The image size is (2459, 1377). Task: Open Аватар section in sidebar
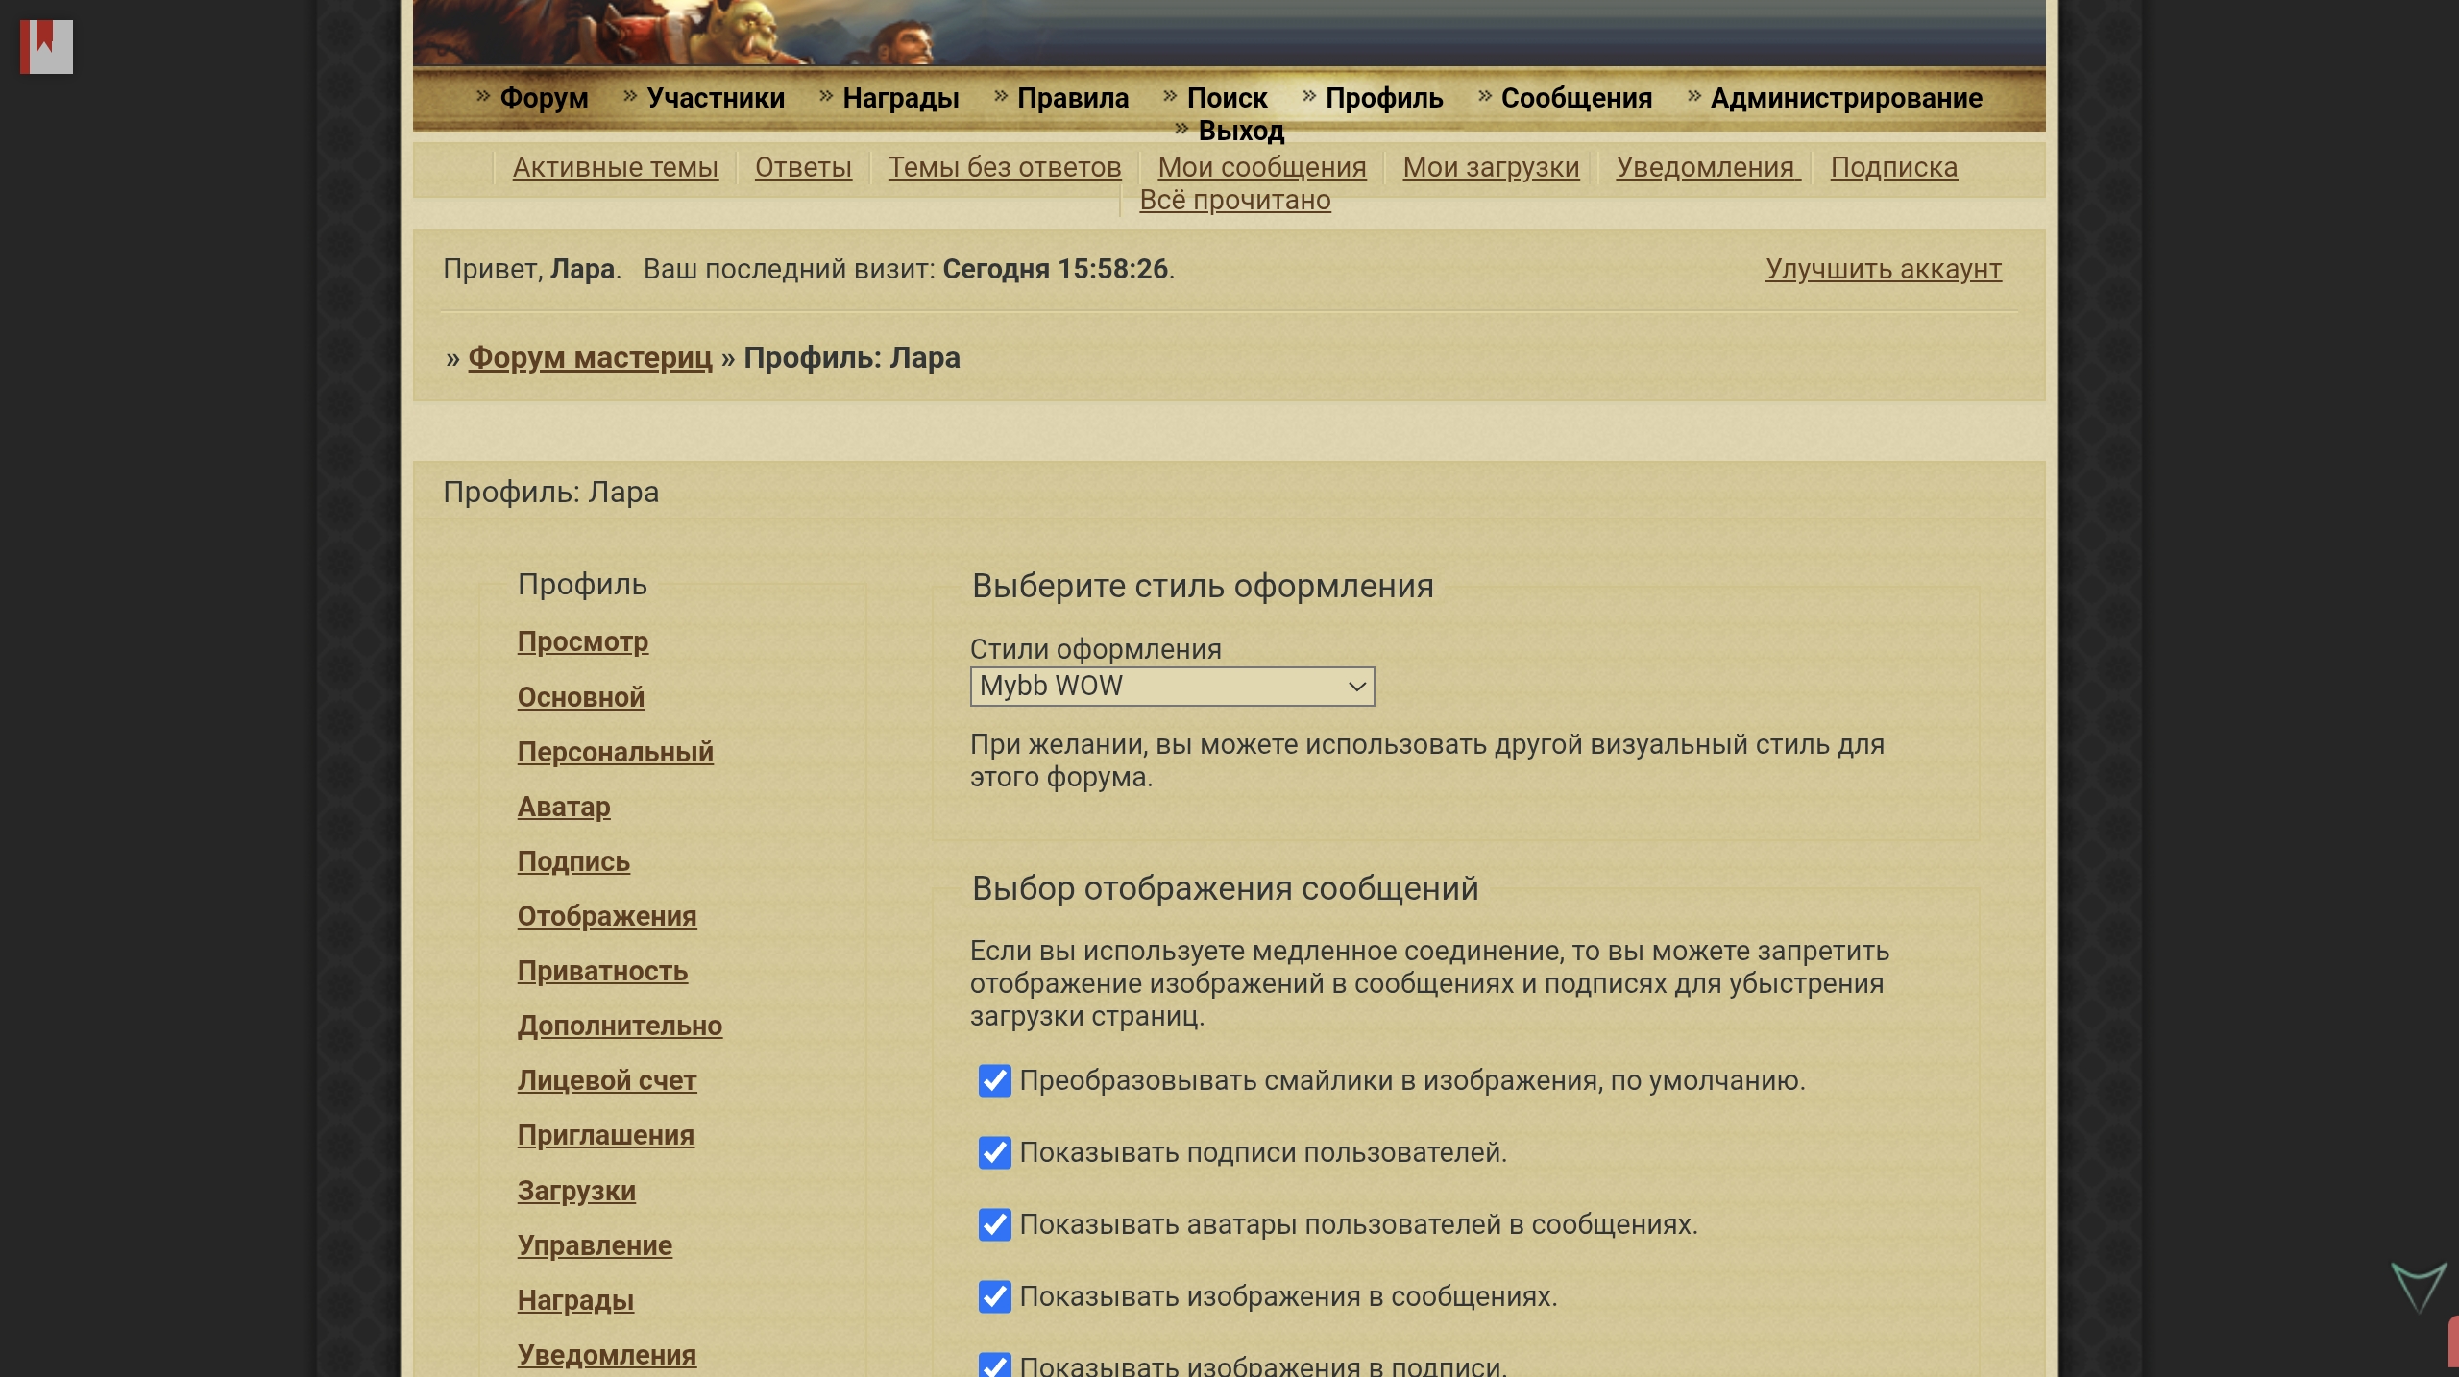[x=564, y=807]
